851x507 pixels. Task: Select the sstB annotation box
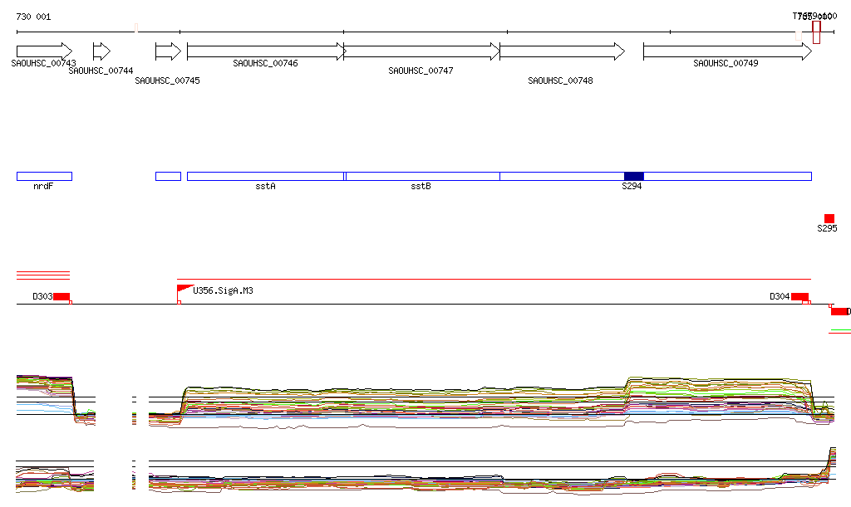coord(422,176)
